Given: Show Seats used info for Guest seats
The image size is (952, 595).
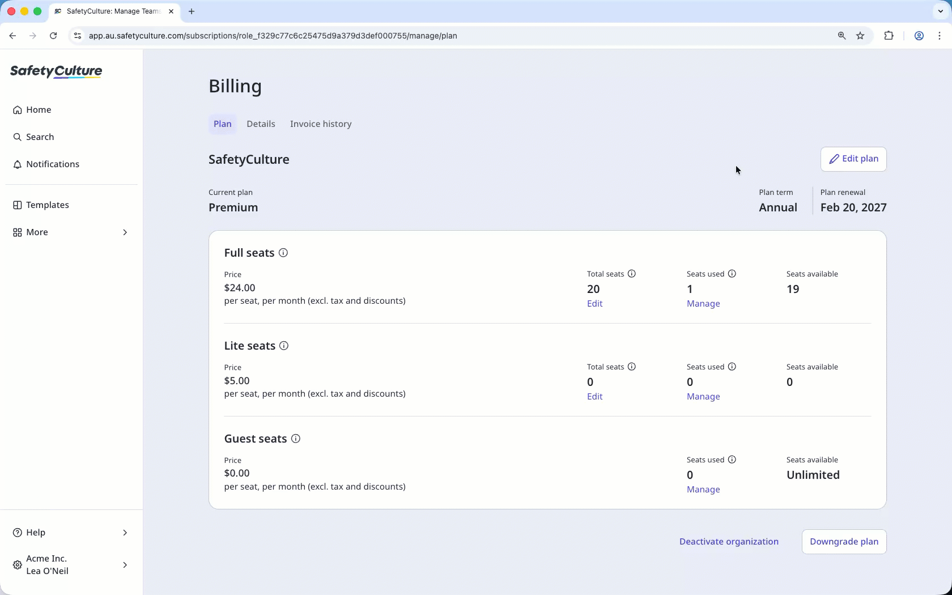Looking at the screenshot, I should tap(732, 460).
